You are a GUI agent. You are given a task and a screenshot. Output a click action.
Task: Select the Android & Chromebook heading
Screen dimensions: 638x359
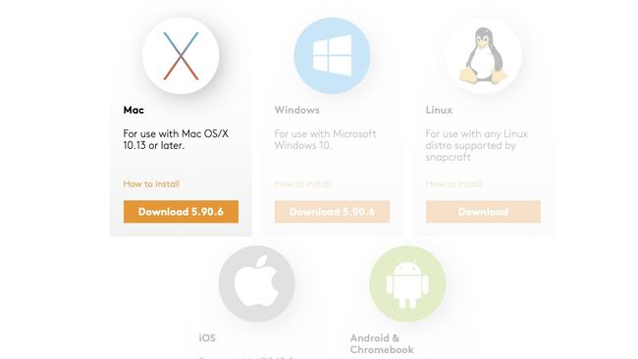382,343
